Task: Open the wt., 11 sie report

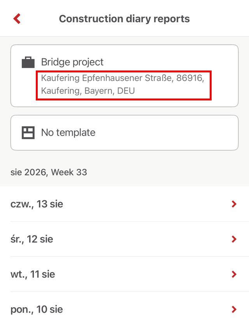Action: (x=124, y=274)
